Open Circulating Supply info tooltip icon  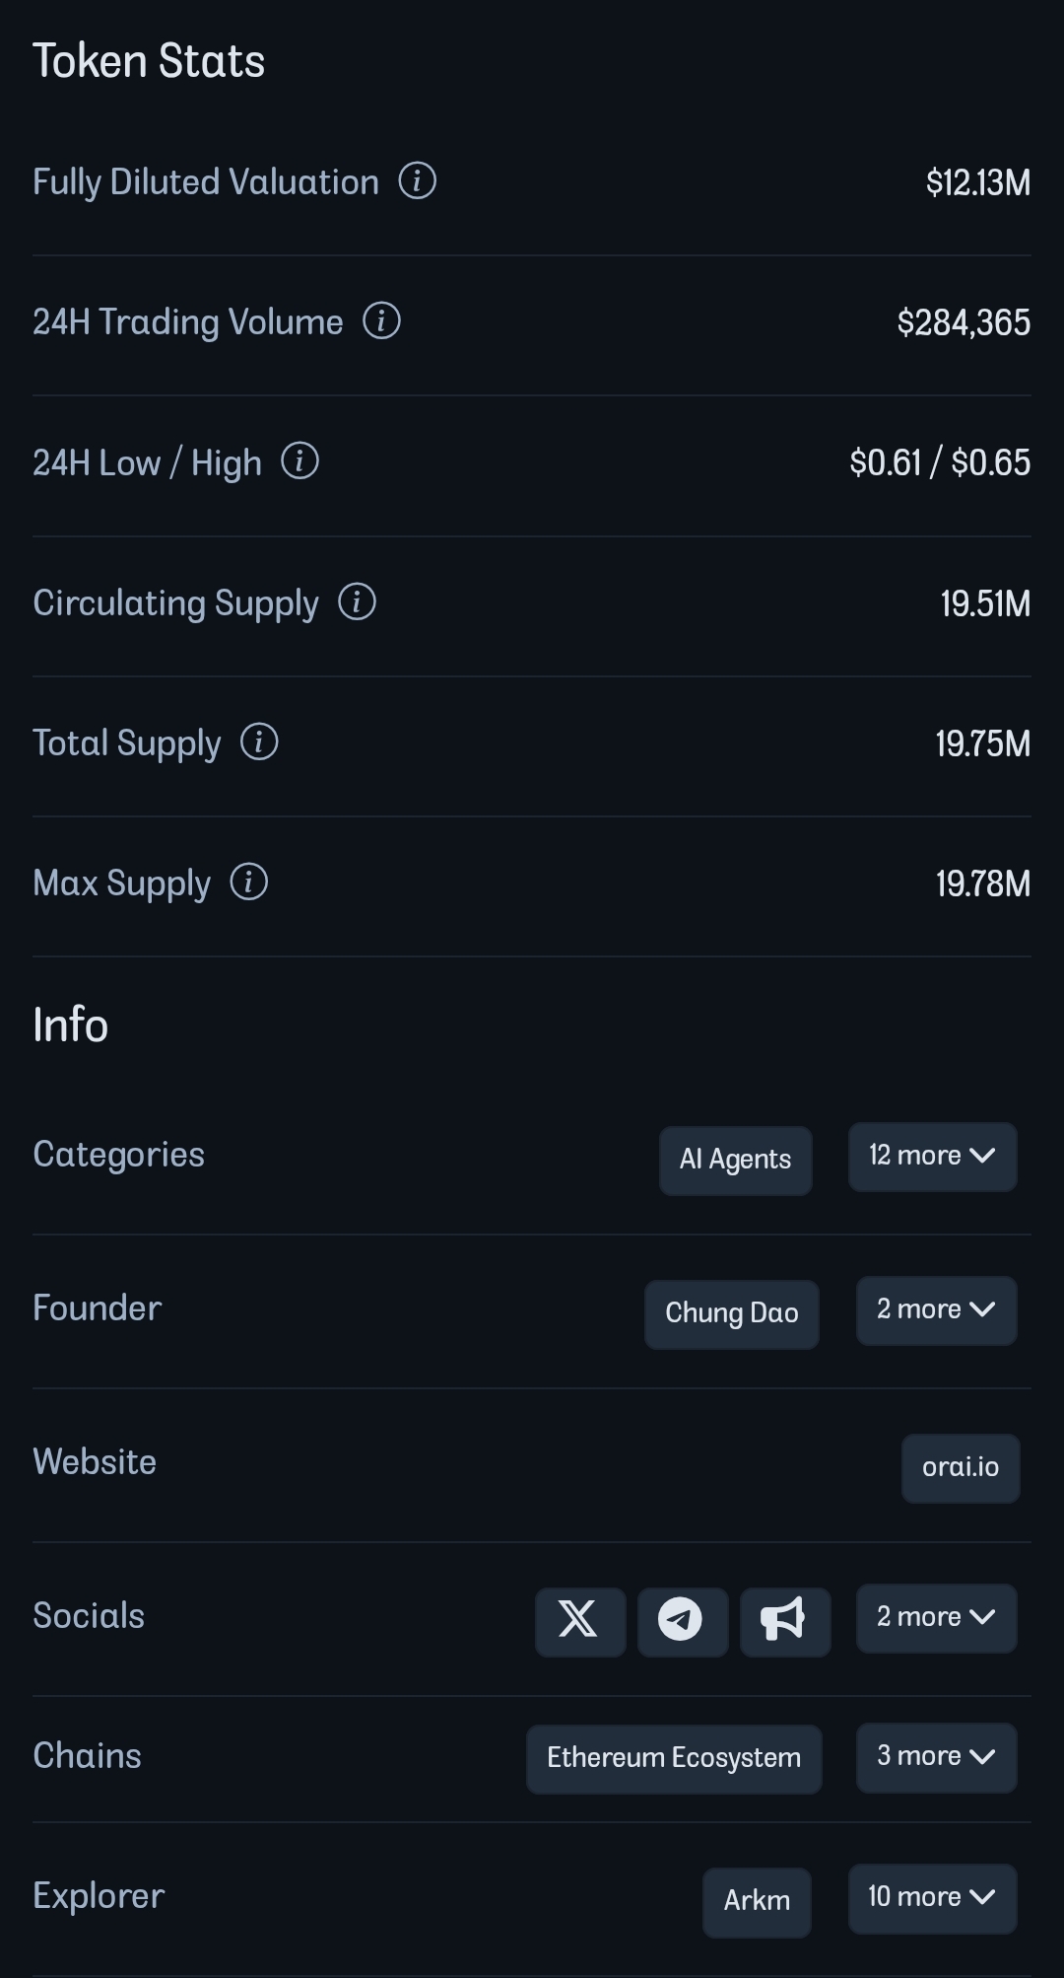(357, 601)
